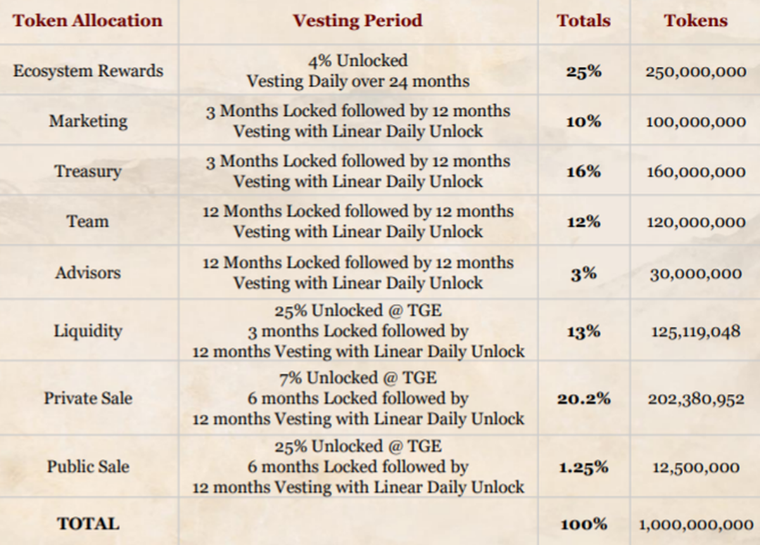Select the Private Sale row label

click(x=88, y=398)
